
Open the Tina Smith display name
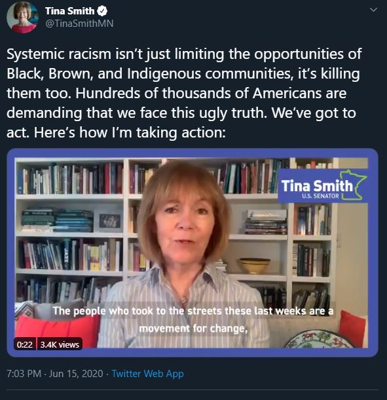(69, 11)
